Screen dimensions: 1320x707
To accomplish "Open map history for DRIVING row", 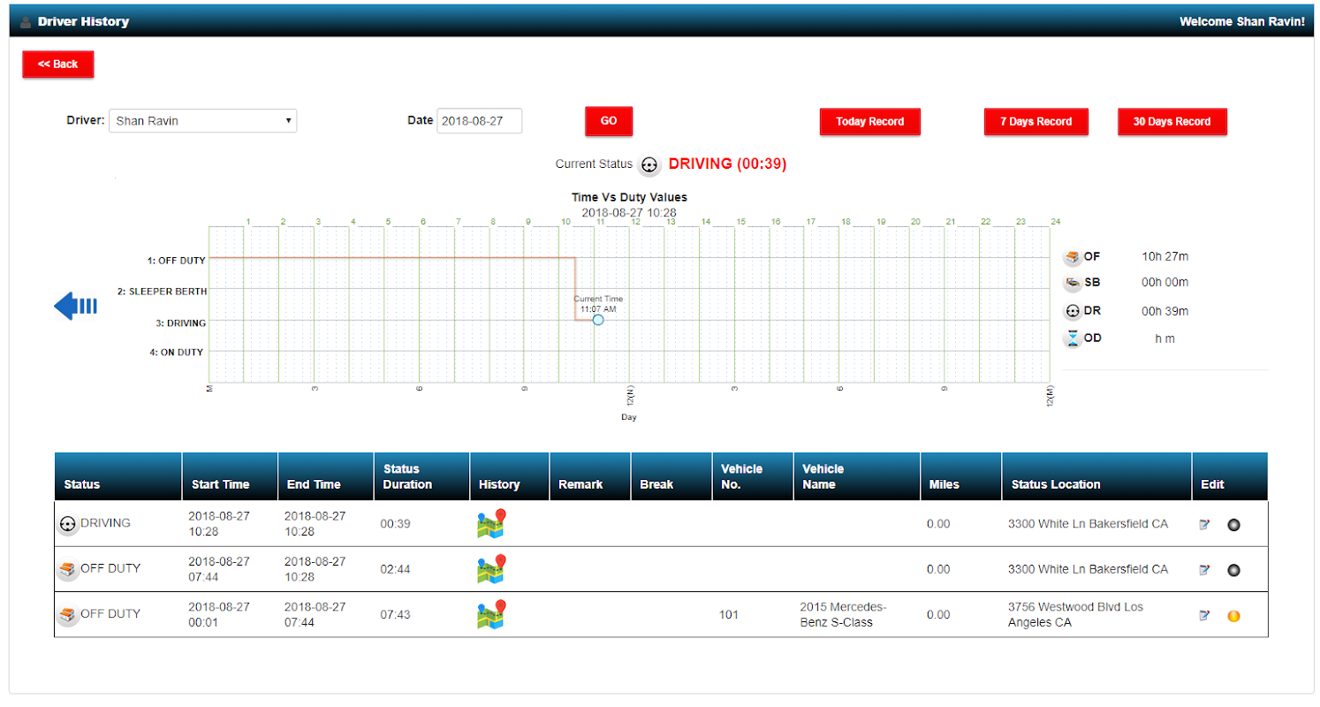I will (490, 523).
